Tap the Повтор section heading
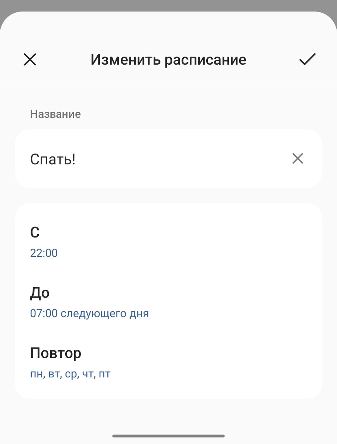Image resolution: width=337 pixels, height=444 pixels. click(x=56, y=353)
